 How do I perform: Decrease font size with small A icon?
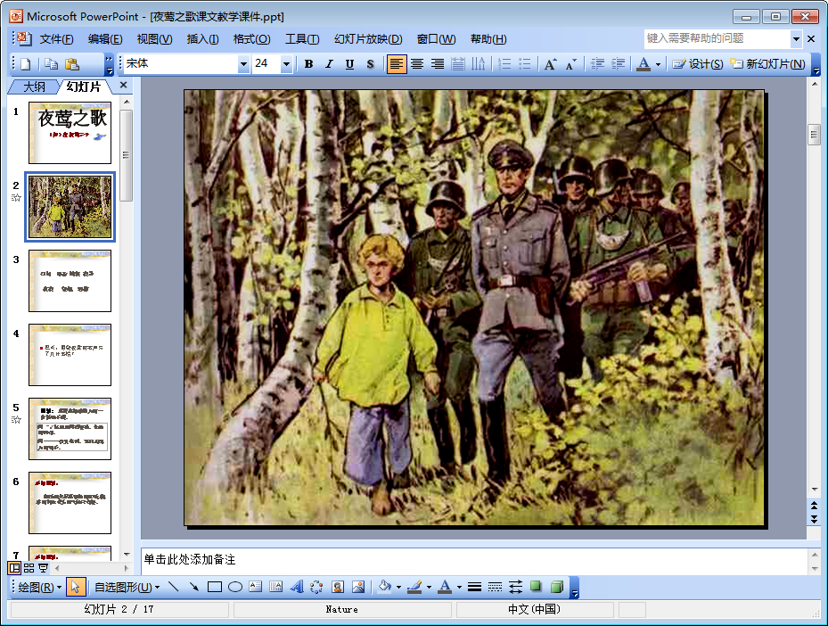(x=570, y=64)
